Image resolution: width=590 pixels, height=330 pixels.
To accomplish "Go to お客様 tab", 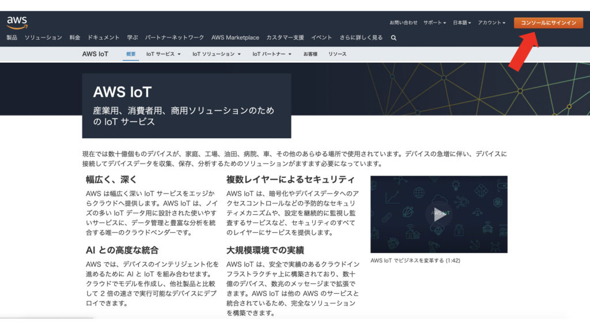I will (311, 54).
